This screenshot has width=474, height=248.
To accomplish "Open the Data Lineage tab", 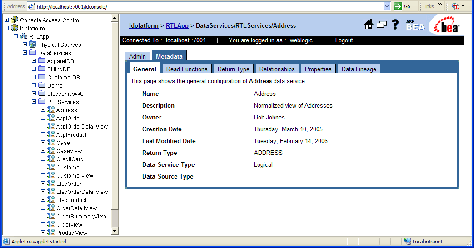I will (x=359, y=69).
